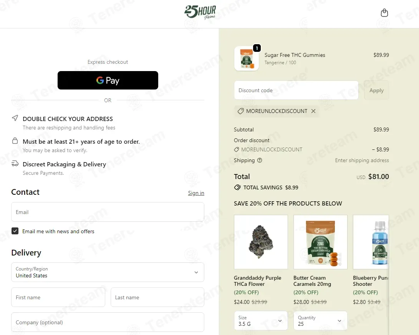Click the Butter Cream Caramels product image

point(320,242)
